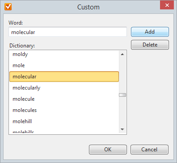The image size is (177, 163).
Task: Select 'moldy' in the dictionary list
Action: pyautogui.click(x=64, y=54)
